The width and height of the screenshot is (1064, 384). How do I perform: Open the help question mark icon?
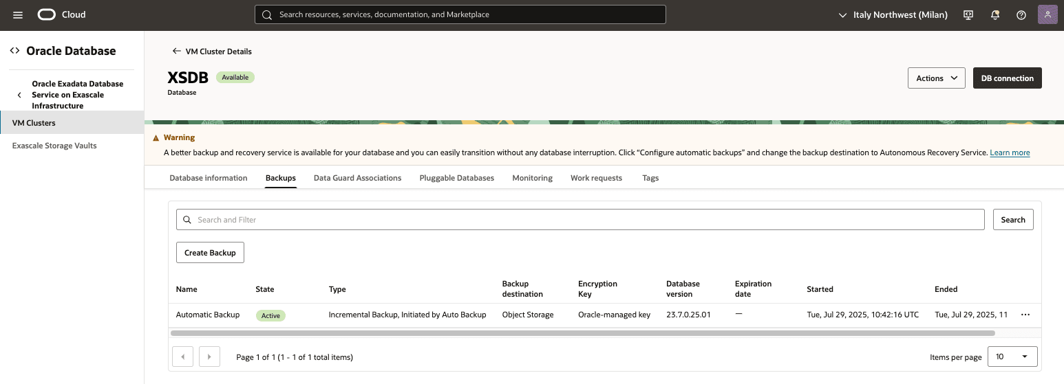pos(1021,14)
